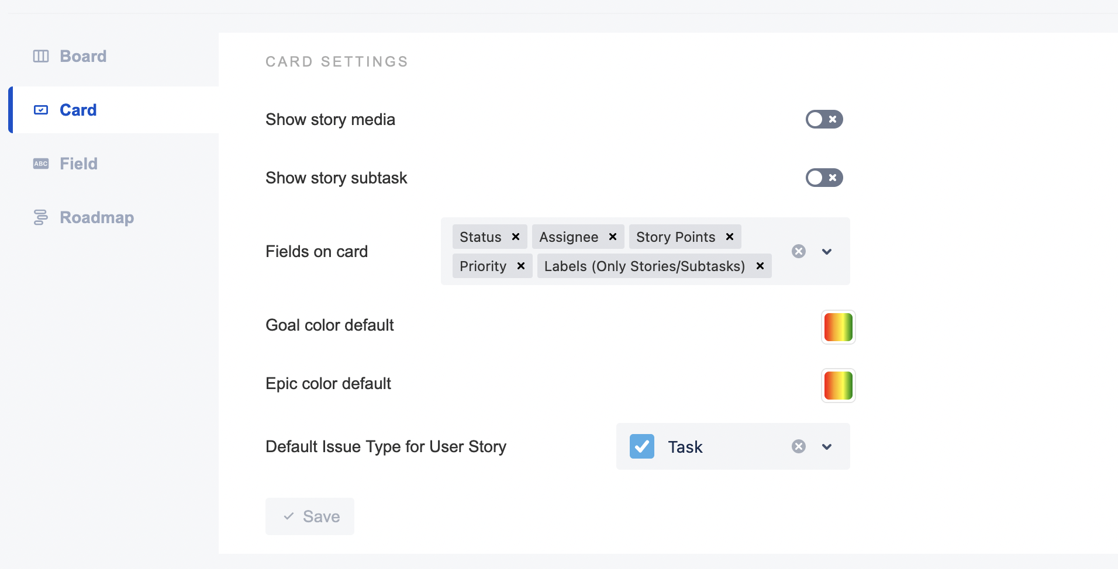Remove the Status tag from fields
Image resolution: width=1118 pixels, height=569 pixels.
(516, 237)
